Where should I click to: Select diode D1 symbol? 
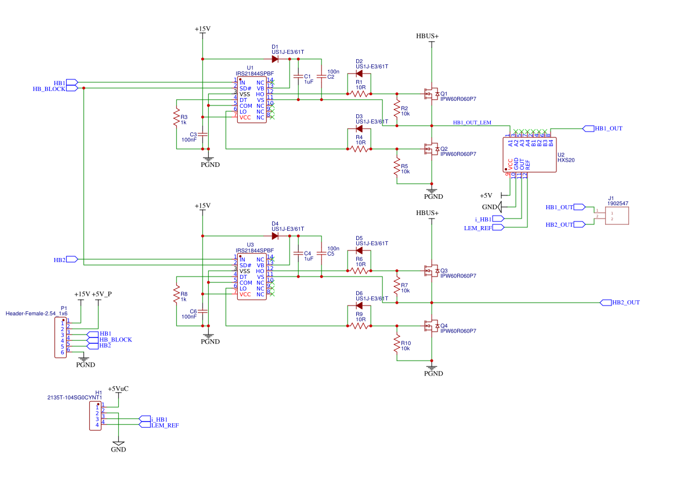coord(275,59)
